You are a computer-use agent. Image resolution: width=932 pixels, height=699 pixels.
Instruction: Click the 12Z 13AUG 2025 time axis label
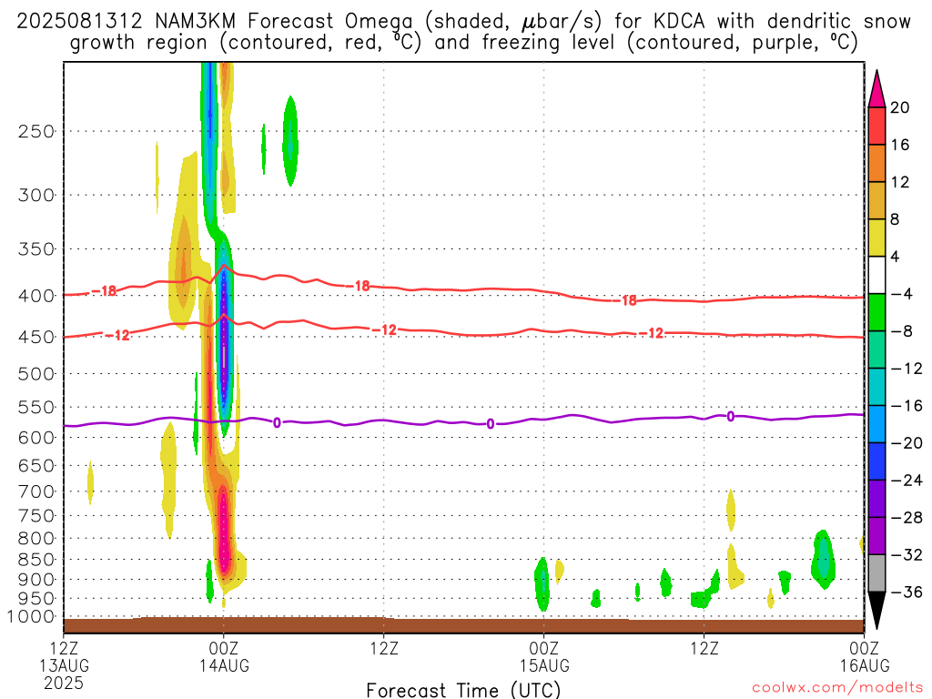point(64,665)
